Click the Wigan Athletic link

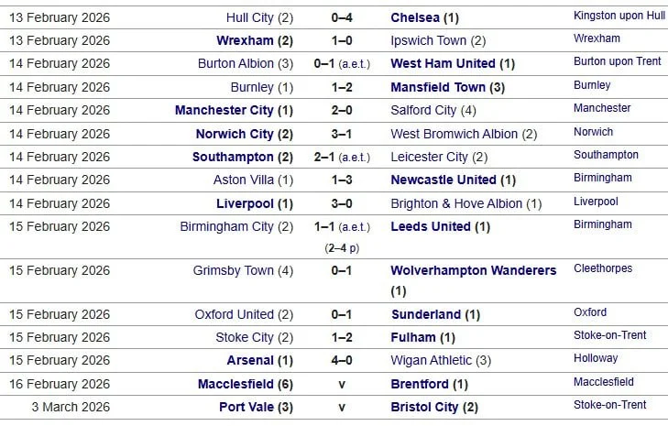pos(432,360)
